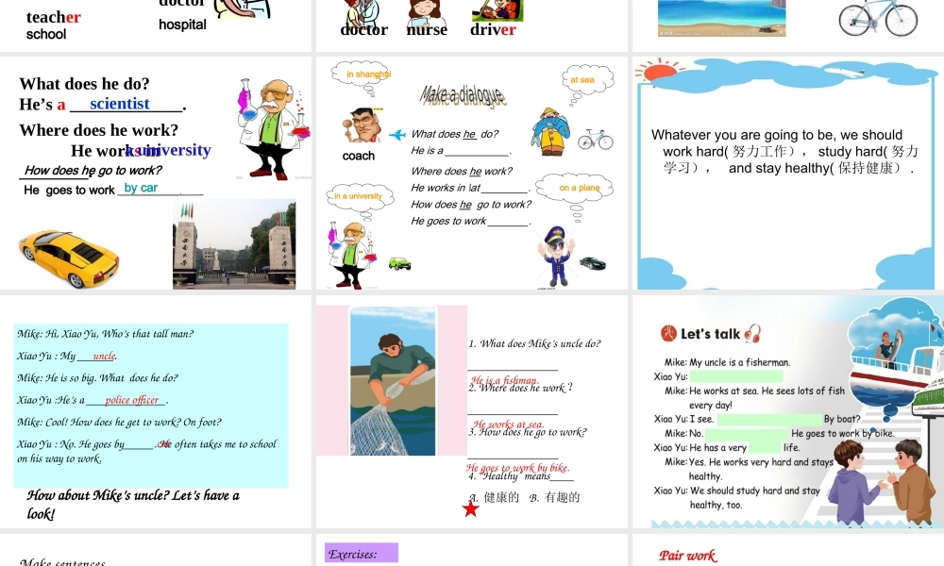Click the answer text 'by car'
Image resolution: width=944 pixels, height=566 pixels.
(141, 188)
